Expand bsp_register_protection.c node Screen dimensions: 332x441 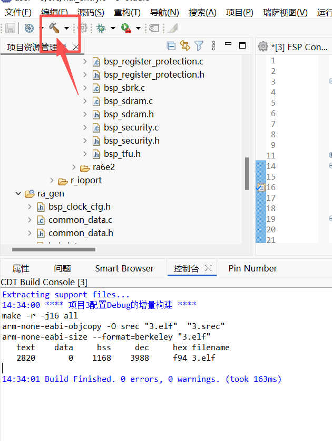[x=85, y=61]
